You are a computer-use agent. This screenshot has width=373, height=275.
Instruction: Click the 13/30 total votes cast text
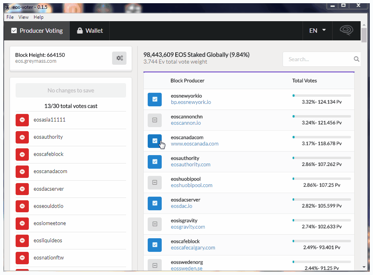(71, 106)
